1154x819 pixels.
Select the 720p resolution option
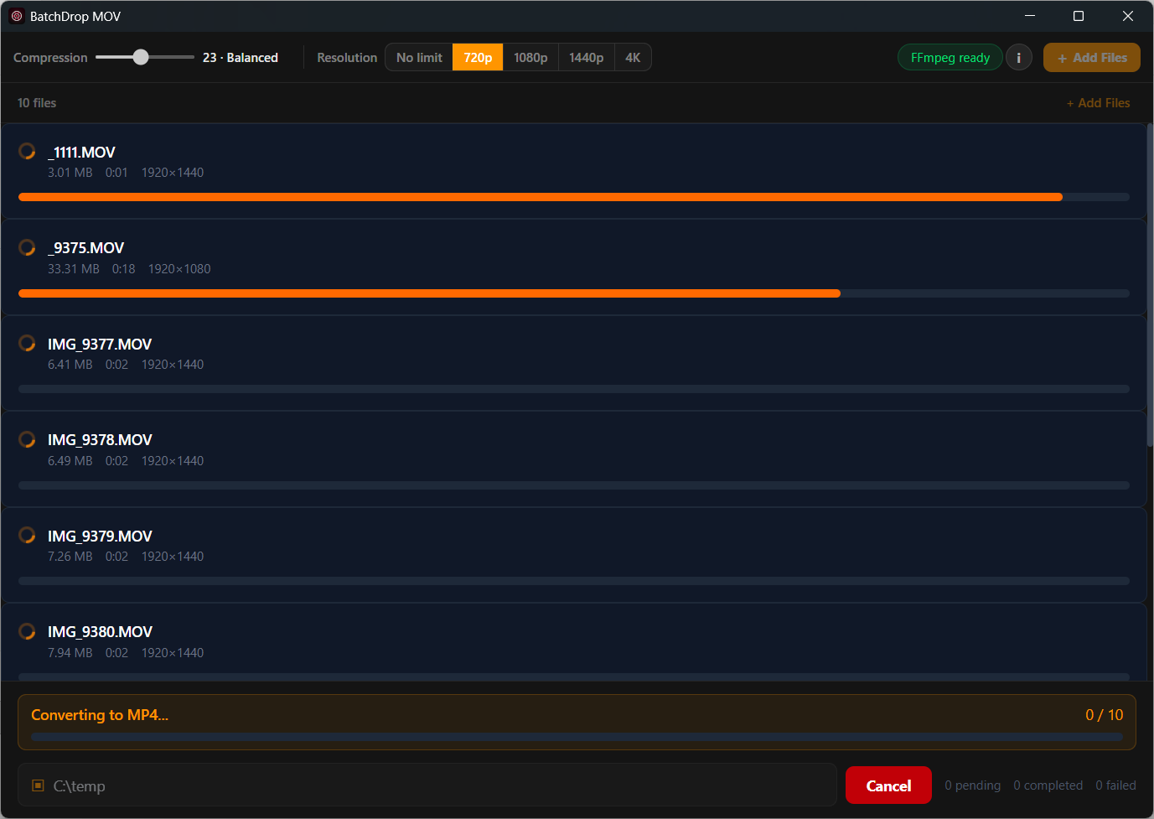tap(478, 57)
